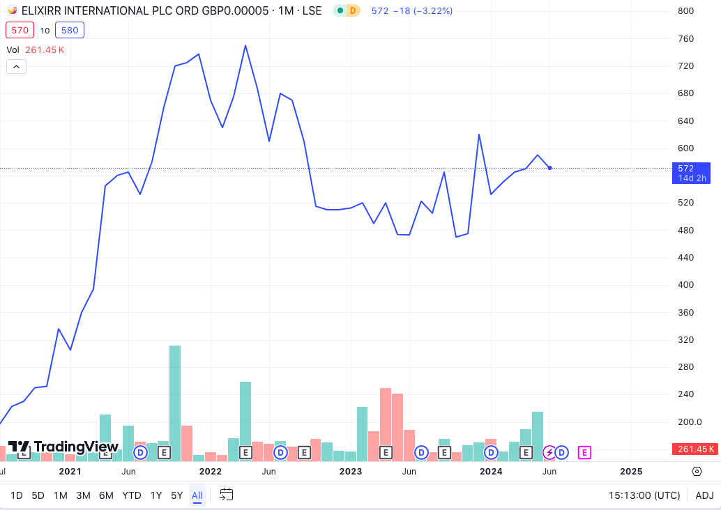Image resolution: width=721 pixels, height=510 pixels.
Task: Click the Vol indicator label
Action: click(13, 49)
